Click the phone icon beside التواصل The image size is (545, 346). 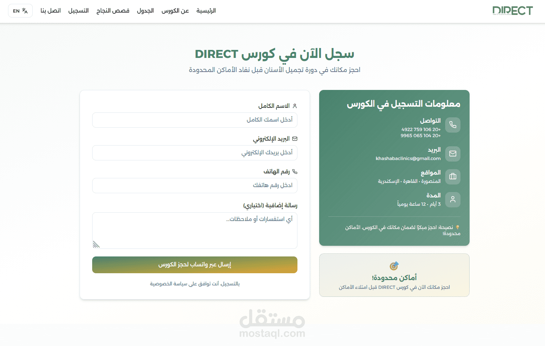click(453, 125)
